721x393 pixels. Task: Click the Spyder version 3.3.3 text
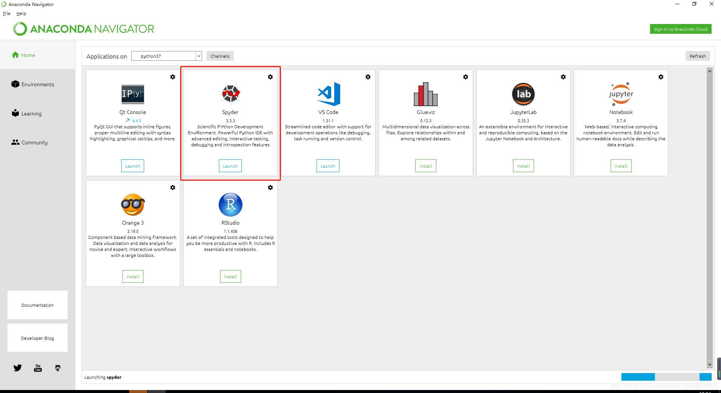pos(230,121)
